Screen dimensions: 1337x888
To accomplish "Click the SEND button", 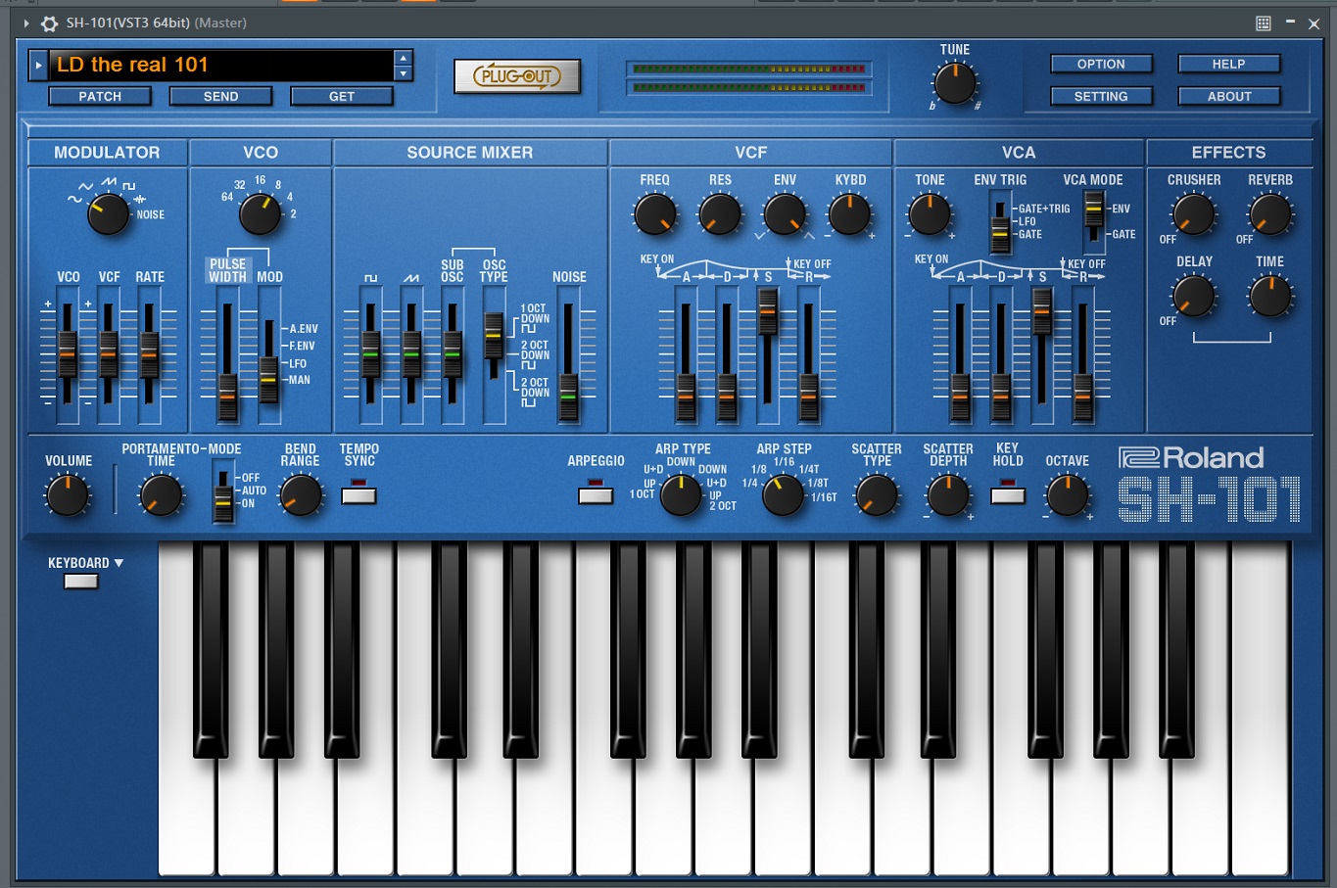I will [x=220, y=96].
